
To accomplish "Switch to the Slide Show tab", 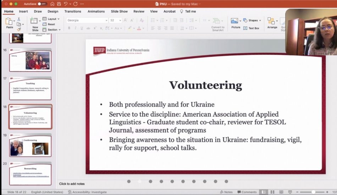I will [119, 11].
